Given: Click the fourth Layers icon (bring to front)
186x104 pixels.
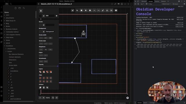Looking at the screenshot, I should 51,72.
